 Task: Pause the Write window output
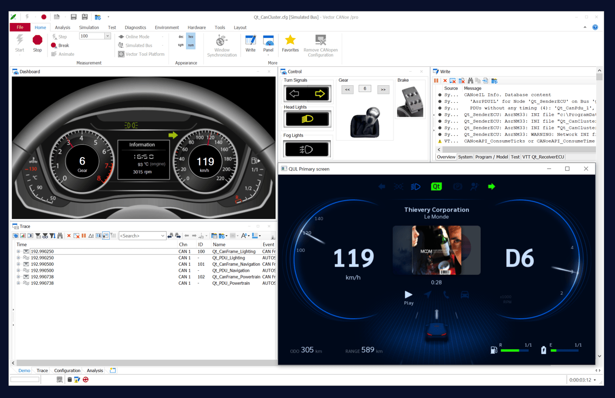pyautogui.click(x=436, y=80)
